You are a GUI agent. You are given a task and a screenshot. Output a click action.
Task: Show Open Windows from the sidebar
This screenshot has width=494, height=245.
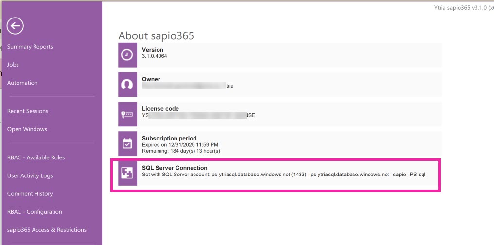coord(27,129)
